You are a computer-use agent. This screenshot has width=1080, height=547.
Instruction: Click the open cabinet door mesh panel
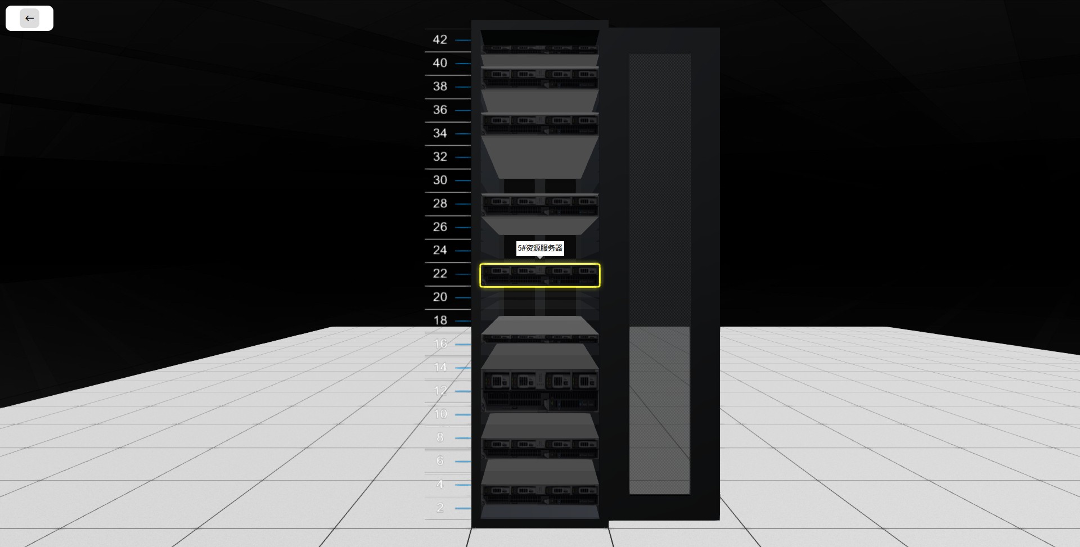(659, 274)
